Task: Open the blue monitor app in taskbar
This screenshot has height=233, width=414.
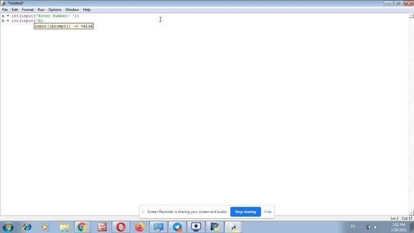Action: click(x=158, y=227)
